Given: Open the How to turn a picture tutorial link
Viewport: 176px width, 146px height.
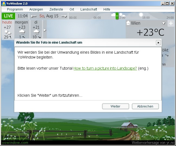Looking at the screenshot, I should point(105,68).
